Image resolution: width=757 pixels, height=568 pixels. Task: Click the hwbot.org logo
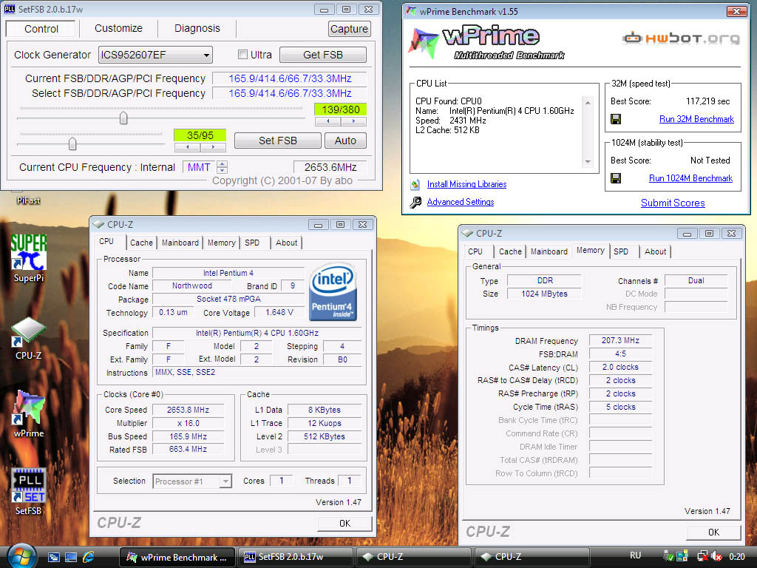click(x=681, y=38)
